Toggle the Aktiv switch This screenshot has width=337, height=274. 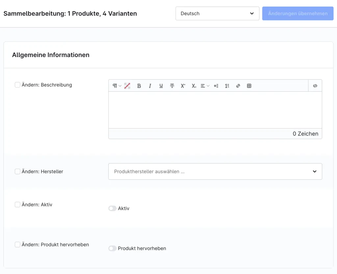tap(112, 208)
